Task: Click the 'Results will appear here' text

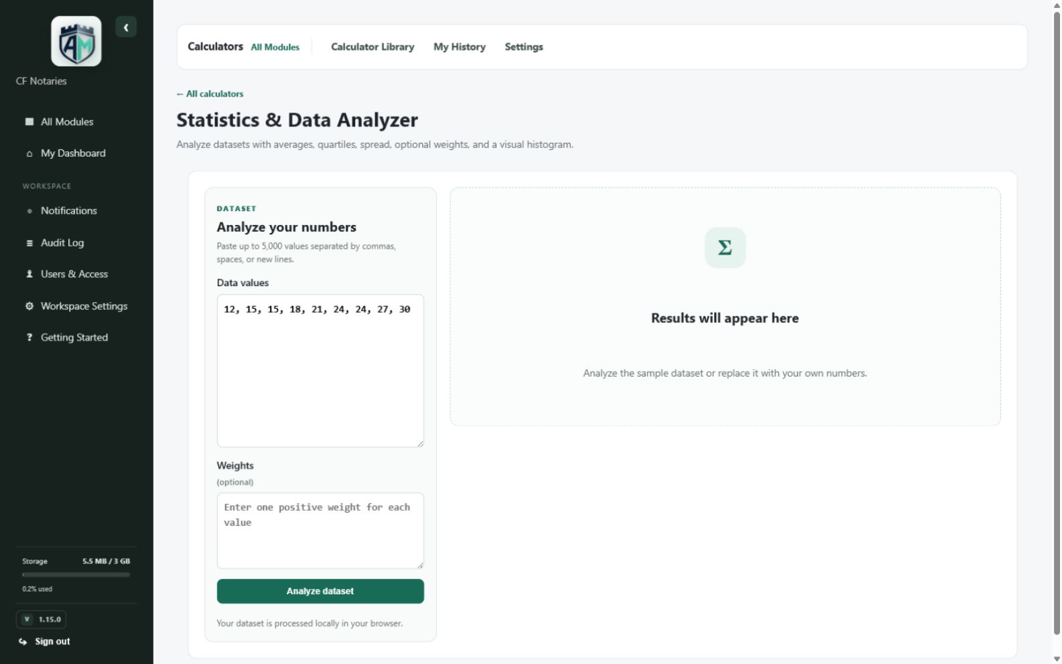Action: coord(725,318)
